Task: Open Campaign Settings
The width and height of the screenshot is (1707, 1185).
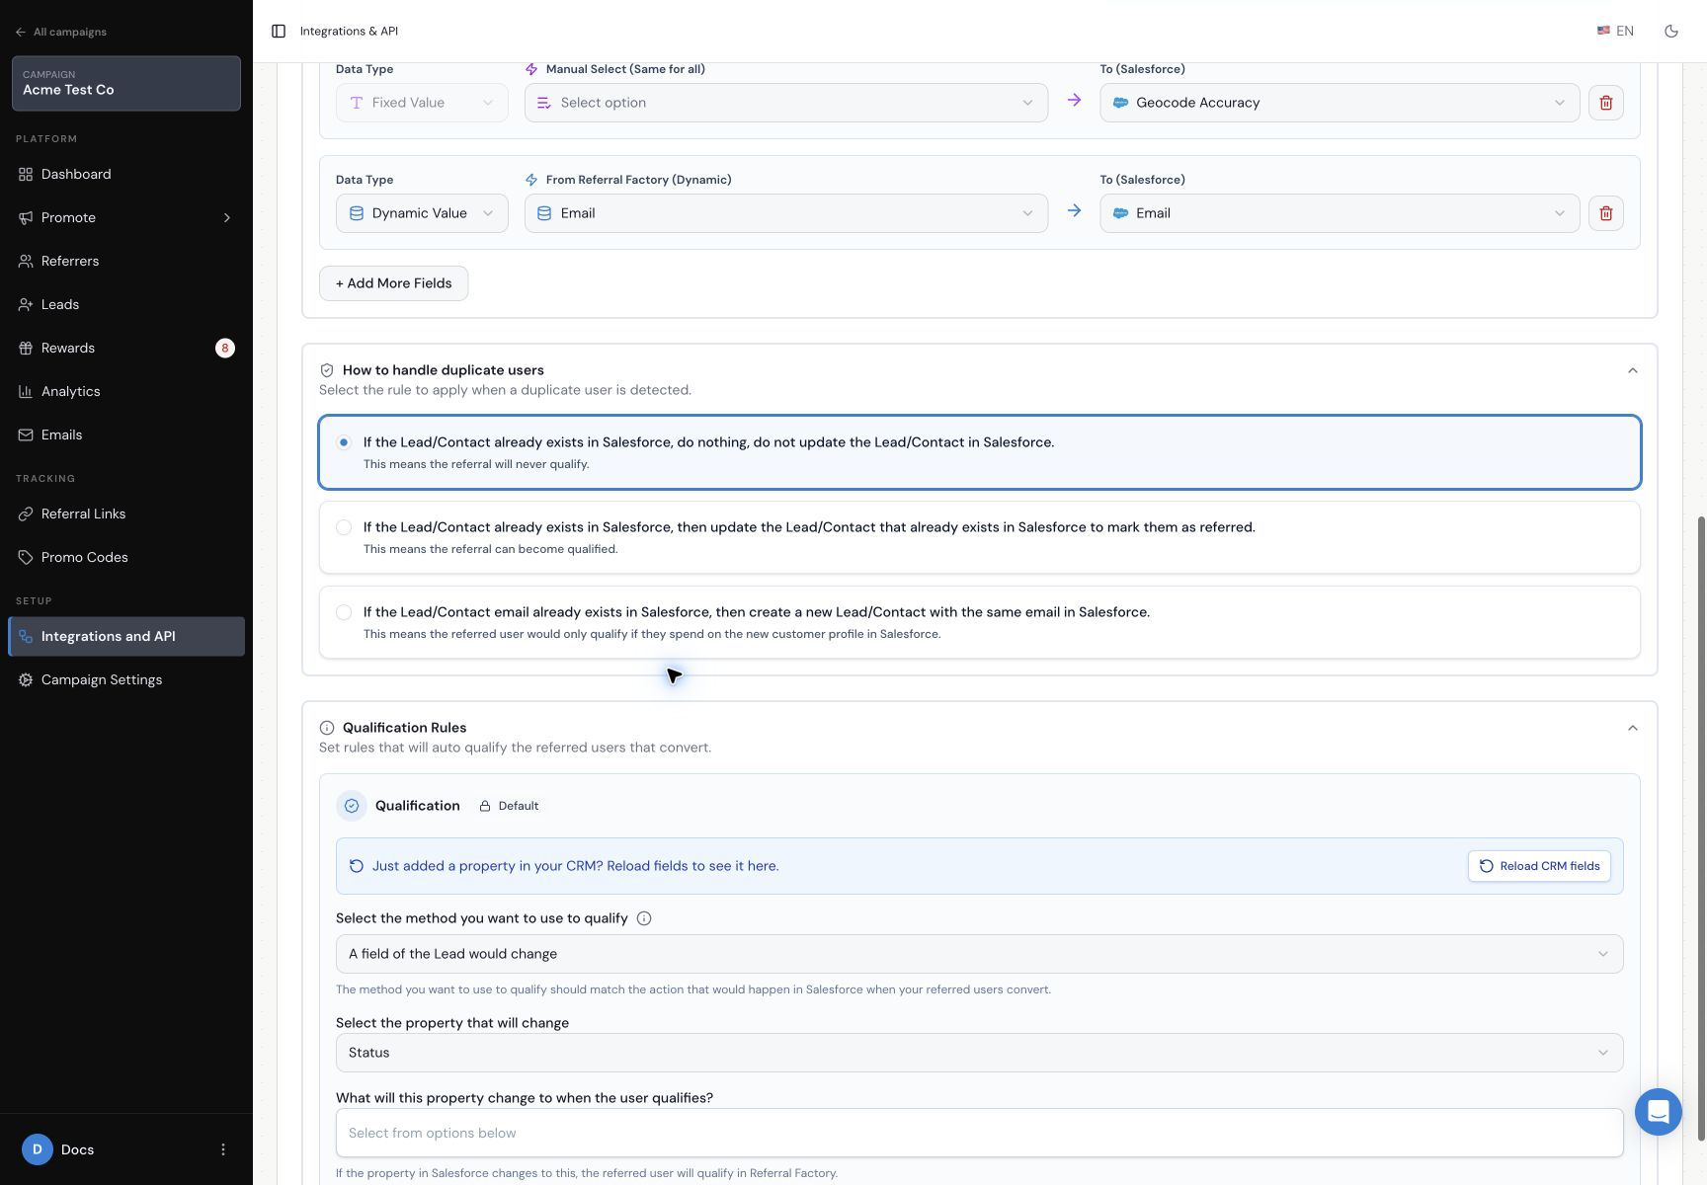Action: 126,679
